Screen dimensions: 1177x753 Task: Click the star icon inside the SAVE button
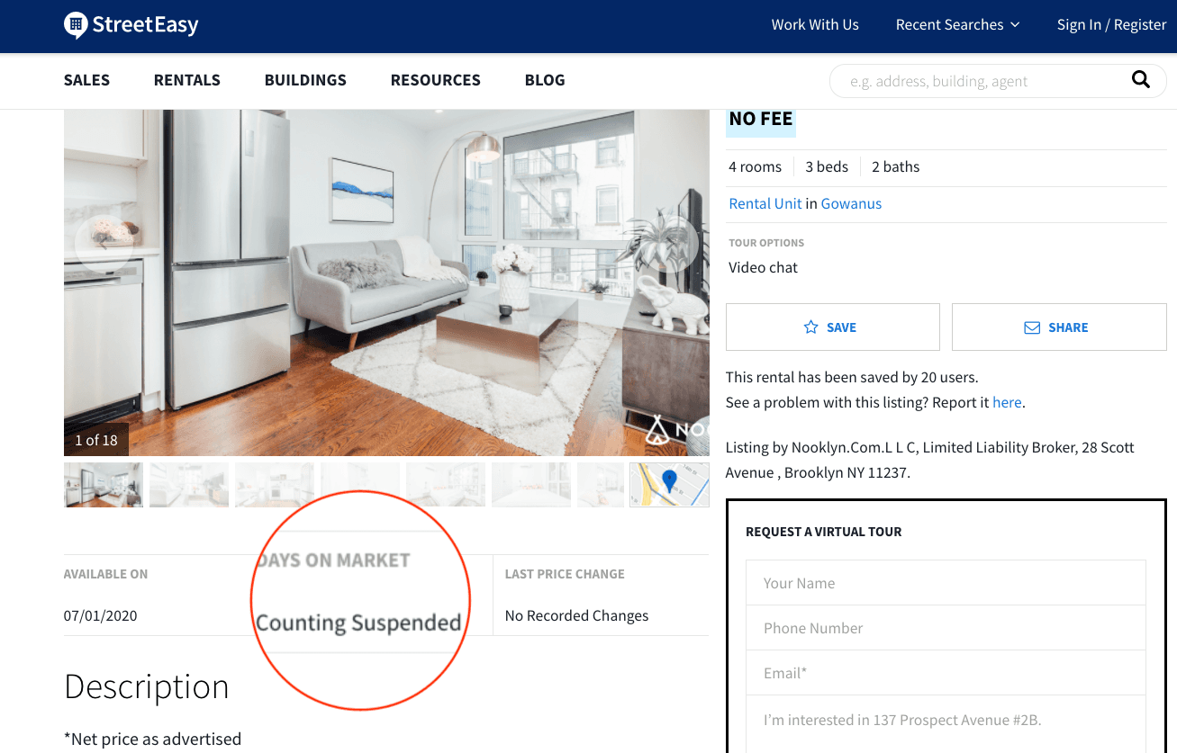point(809,327)
